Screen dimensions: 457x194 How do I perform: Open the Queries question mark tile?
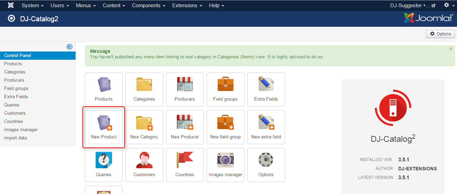coord(104,165)
